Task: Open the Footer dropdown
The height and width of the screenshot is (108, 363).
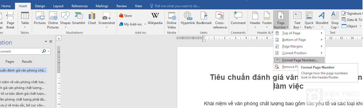Action: [267, 20]
